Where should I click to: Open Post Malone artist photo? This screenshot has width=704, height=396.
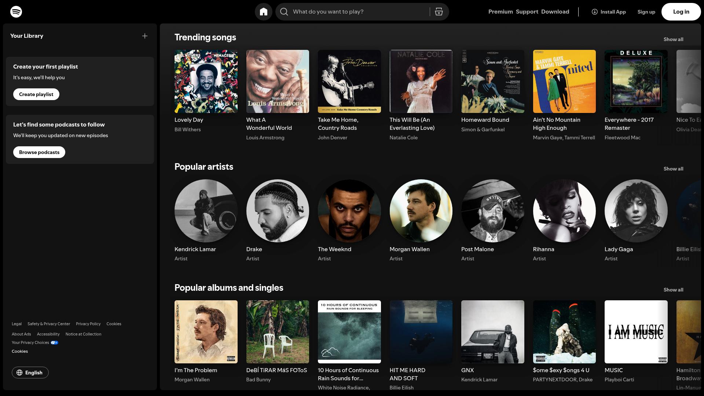(493, 211)
